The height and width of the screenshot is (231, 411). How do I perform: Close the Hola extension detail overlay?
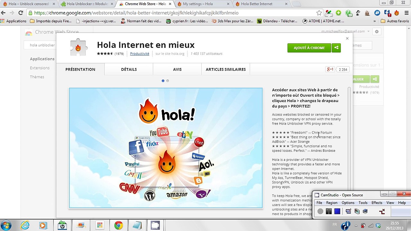(x=347, y=38)
